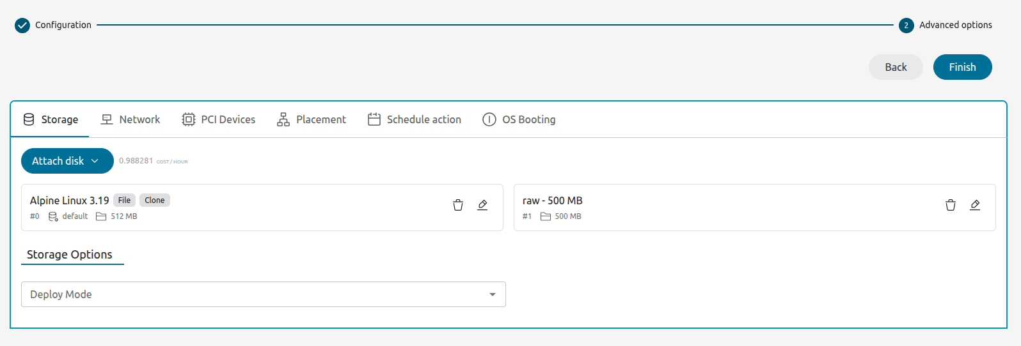
Task: Click the Storage Options section heading
Action: (70, 255)
